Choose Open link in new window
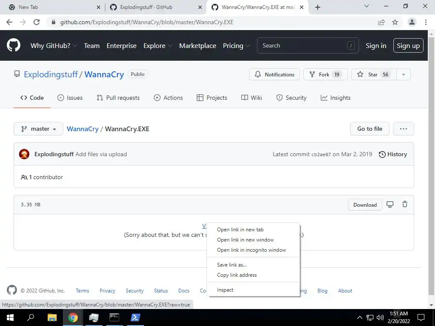Image resolution: width=435 pixels, height=326 pixels. tap(253, 240)
